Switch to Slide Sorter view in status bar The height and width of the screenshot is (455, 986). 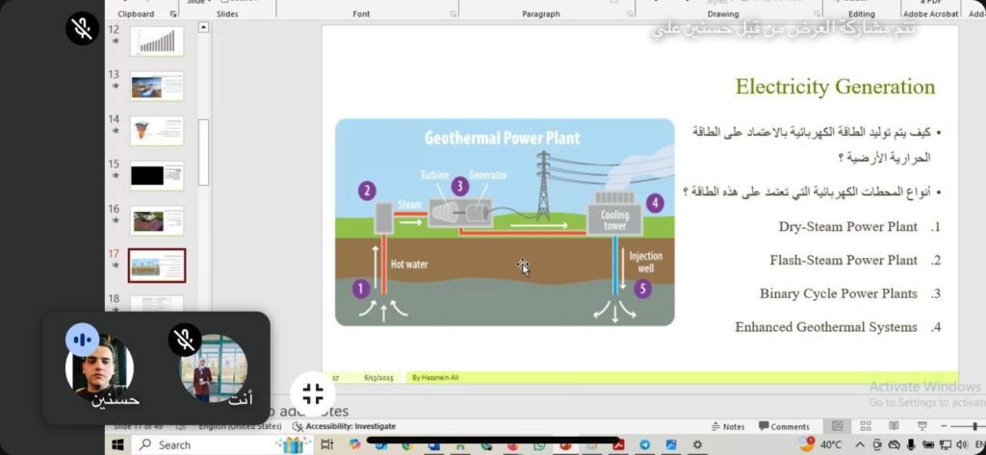(x=866, y=426)
